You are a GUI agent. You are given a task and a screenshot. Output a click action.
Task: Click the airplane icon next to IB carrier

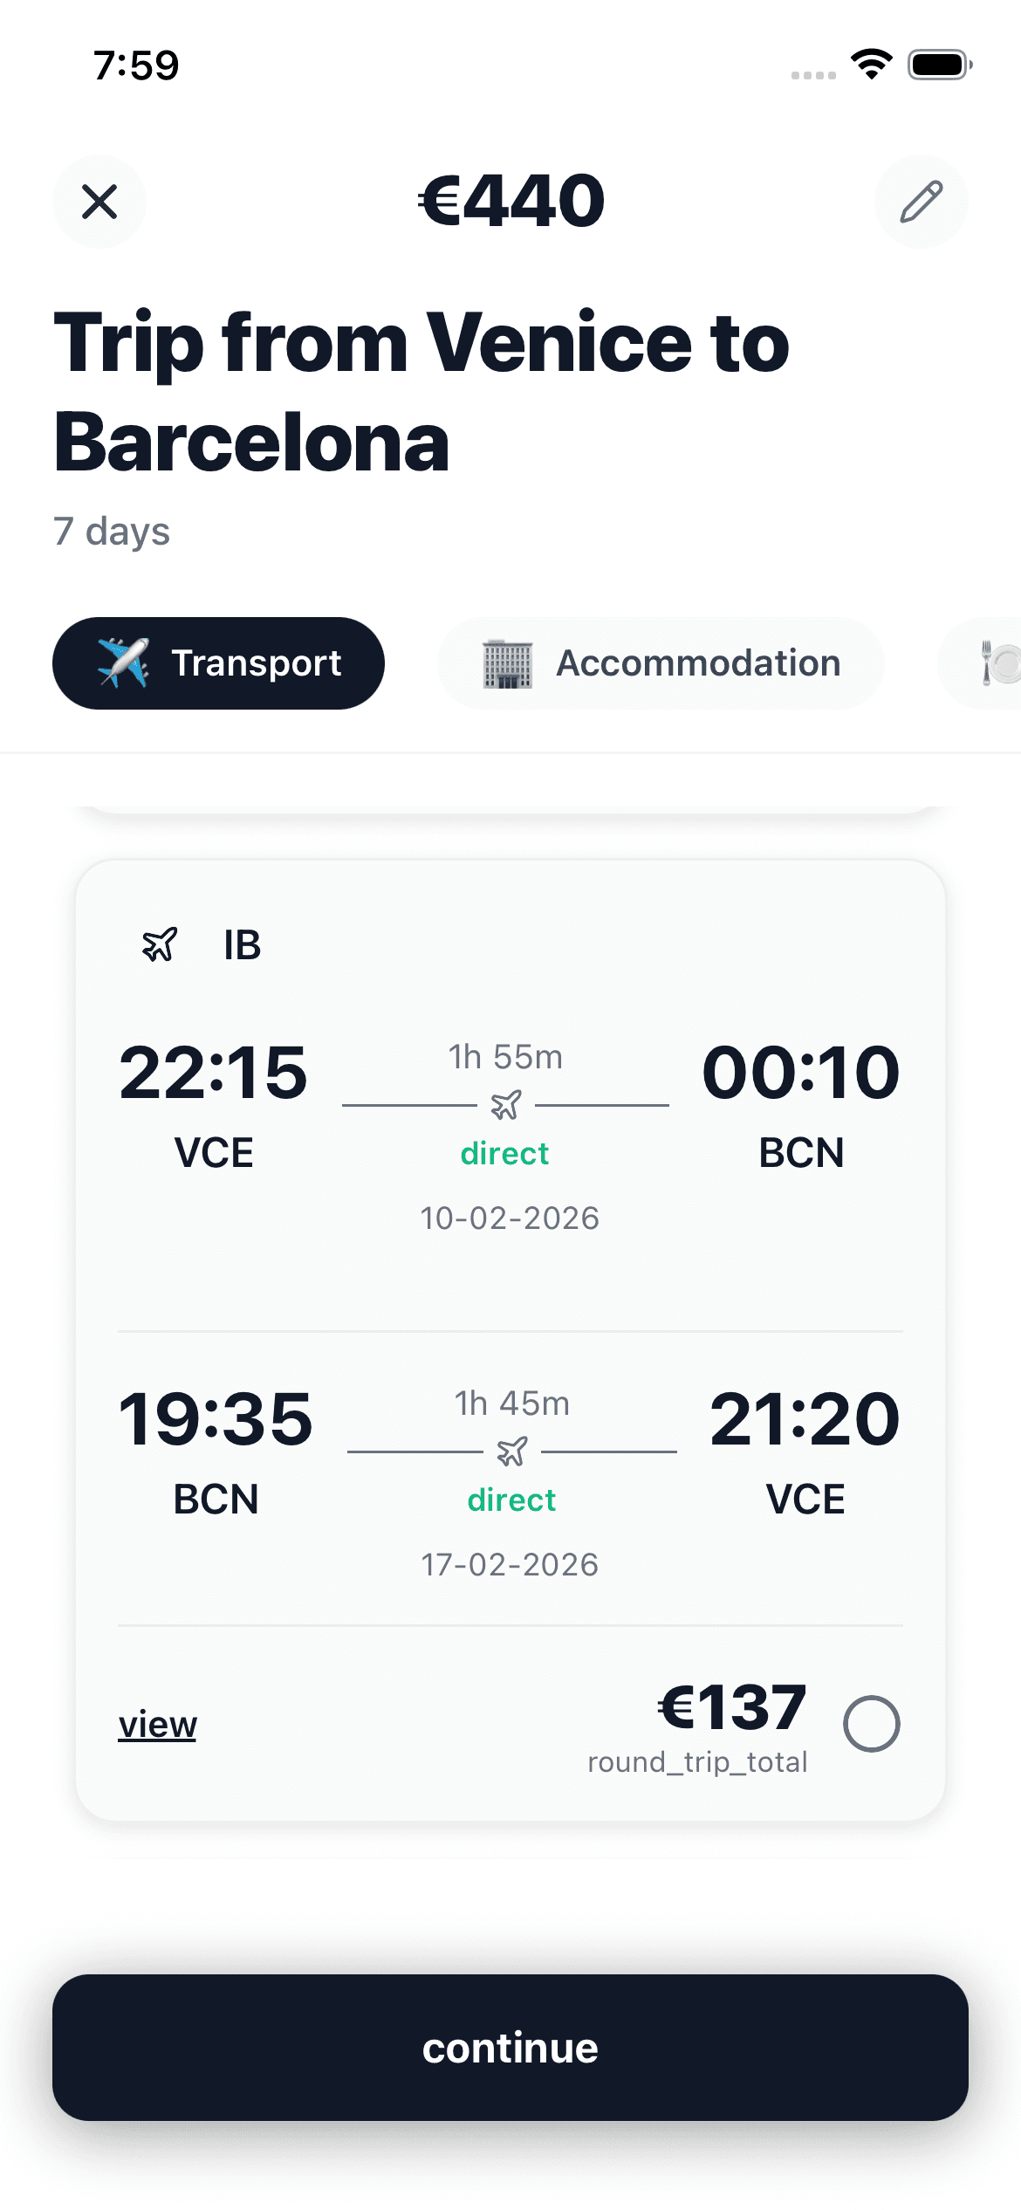160,945
